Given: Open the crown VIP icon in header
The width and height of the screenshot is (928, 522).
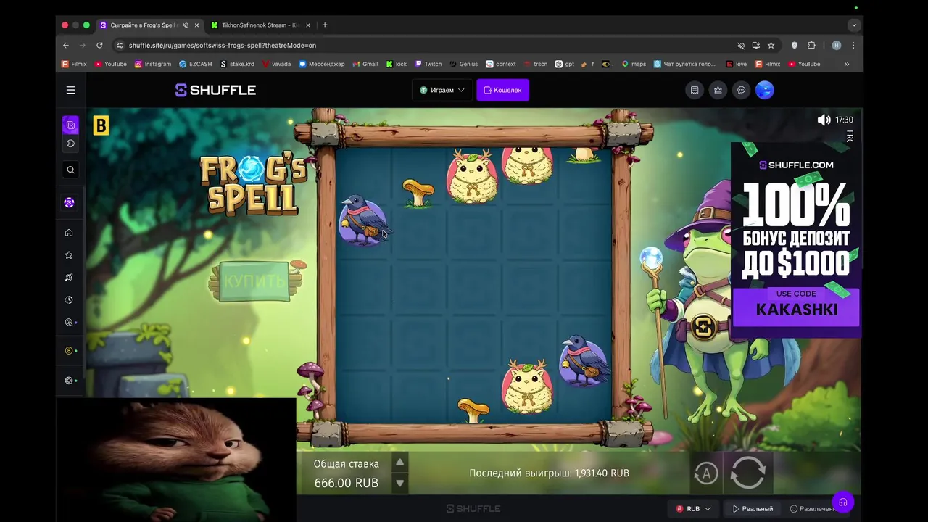Looking at the screenshot, I should [x=718, y=90].
